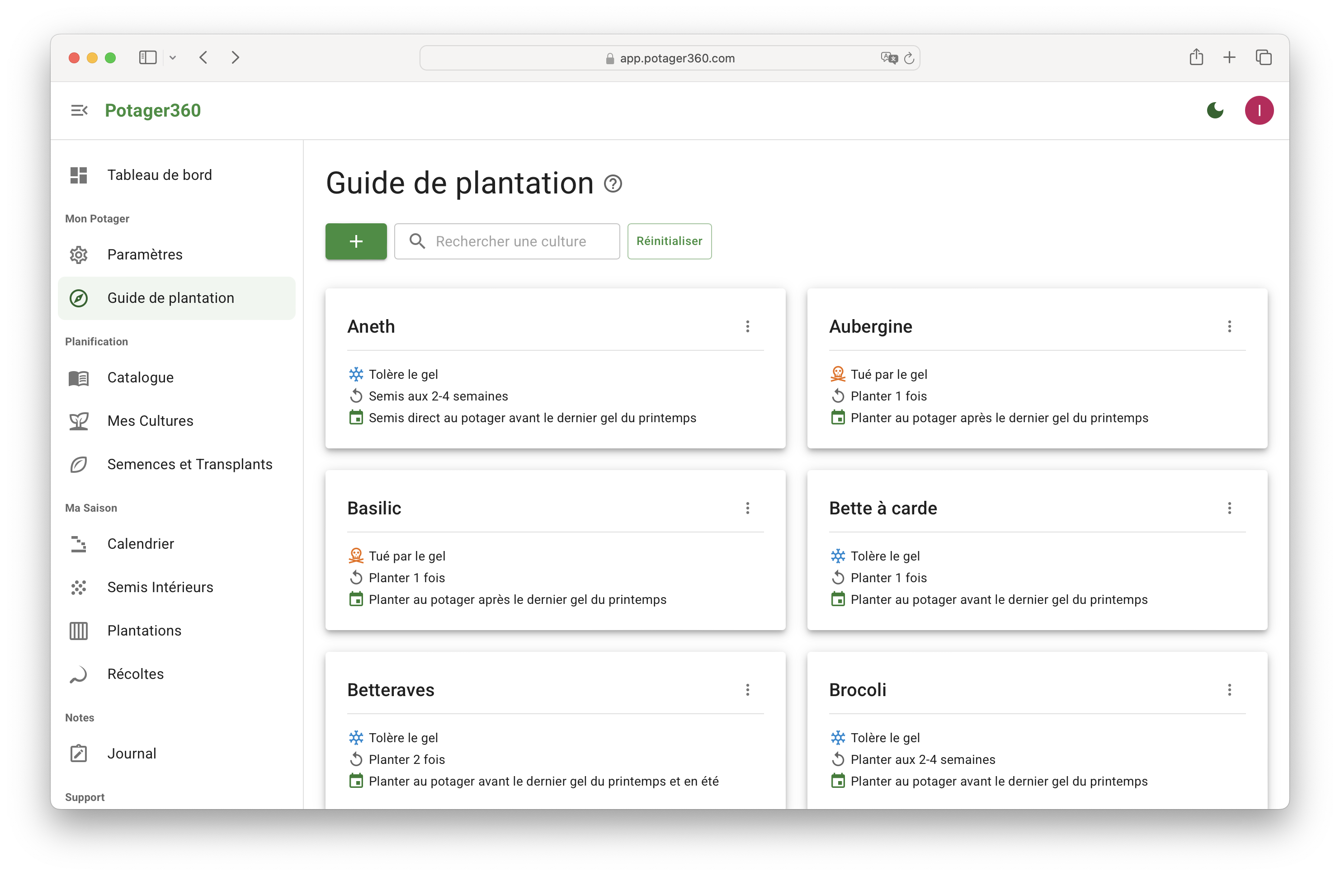1340x876 pixels.
Task: Open Récoltes via the sickle icon
Action: [x=79, y=674]
